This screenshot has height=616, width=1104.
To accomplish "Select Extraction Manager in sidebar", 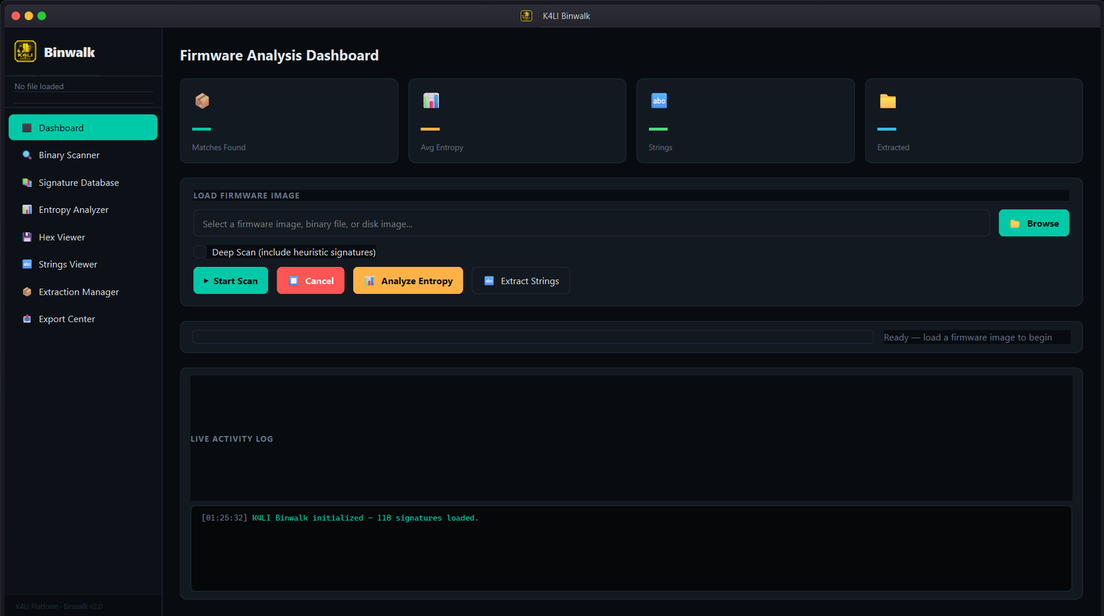I will (83, 292).
